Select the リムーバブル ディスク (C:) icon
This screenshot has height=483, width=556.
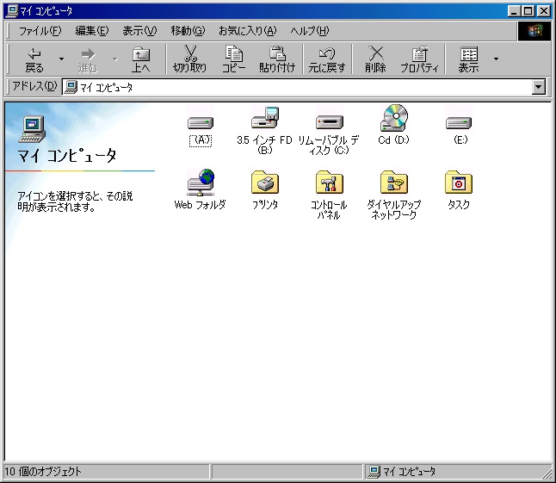tap(329, 121)
